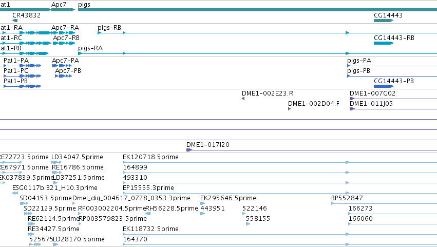Click EST RE16786.5prime label

coord(78,167)
